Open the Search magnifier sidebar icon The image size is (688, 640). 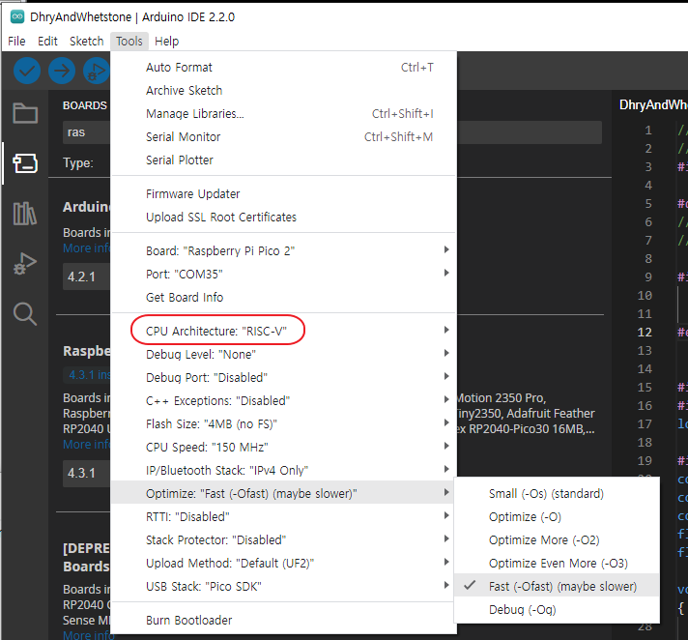[x=25, y=314]
